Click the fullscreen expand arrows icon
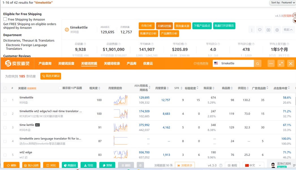Image resolution: width=296 pixels, height=170 pixels. (x=281, y=64)
